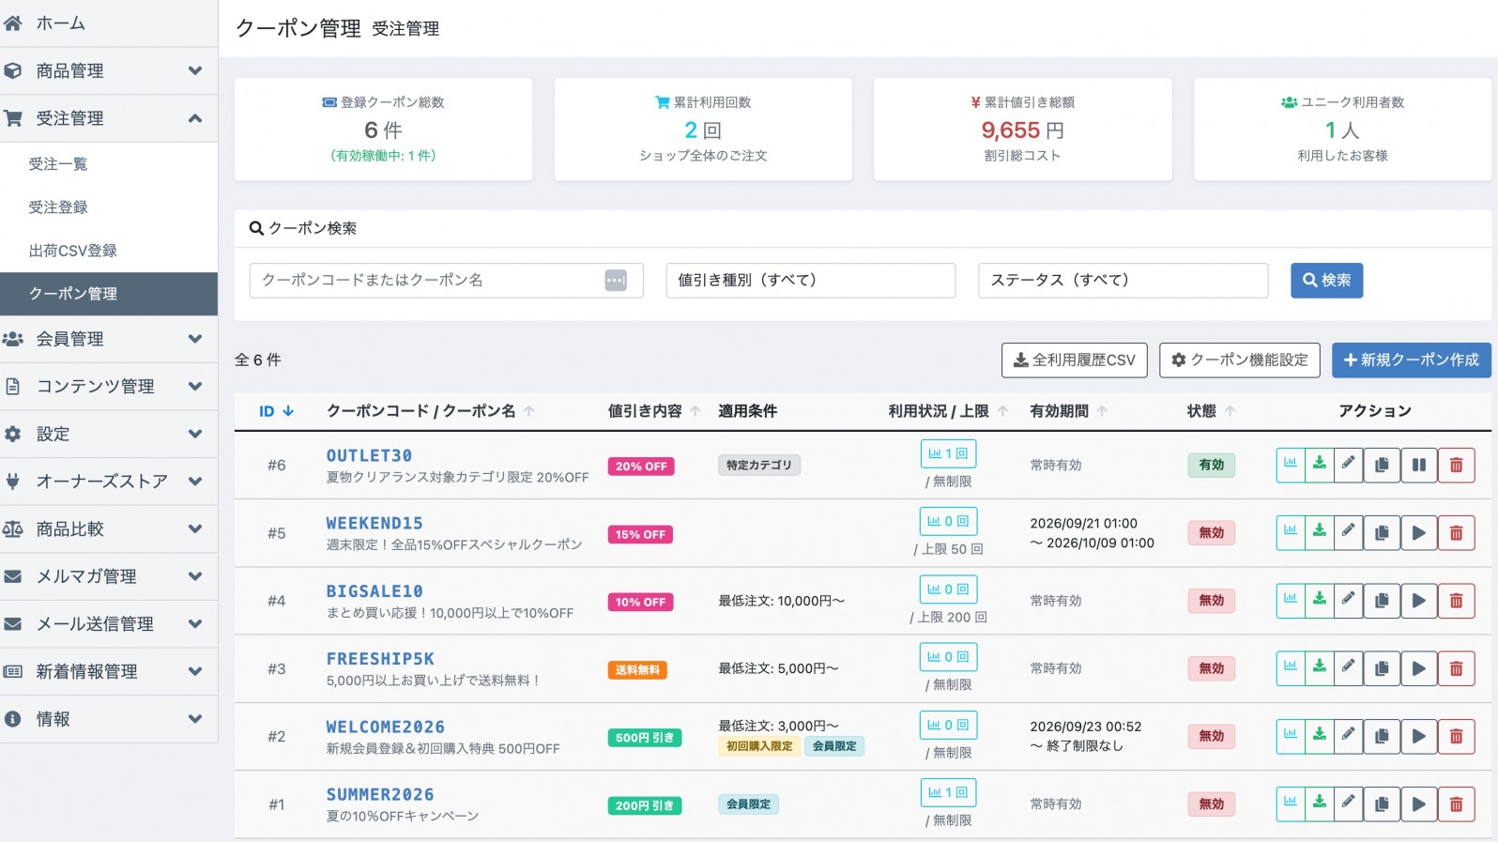This screenshot has height=842, width=1498.
Task: Edit the SUMMER2026 coupon
Action: pyautogui.click(x=1348, y=804)
